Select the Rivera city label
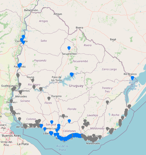The image size is (146, 155). [x=79, y=28]
